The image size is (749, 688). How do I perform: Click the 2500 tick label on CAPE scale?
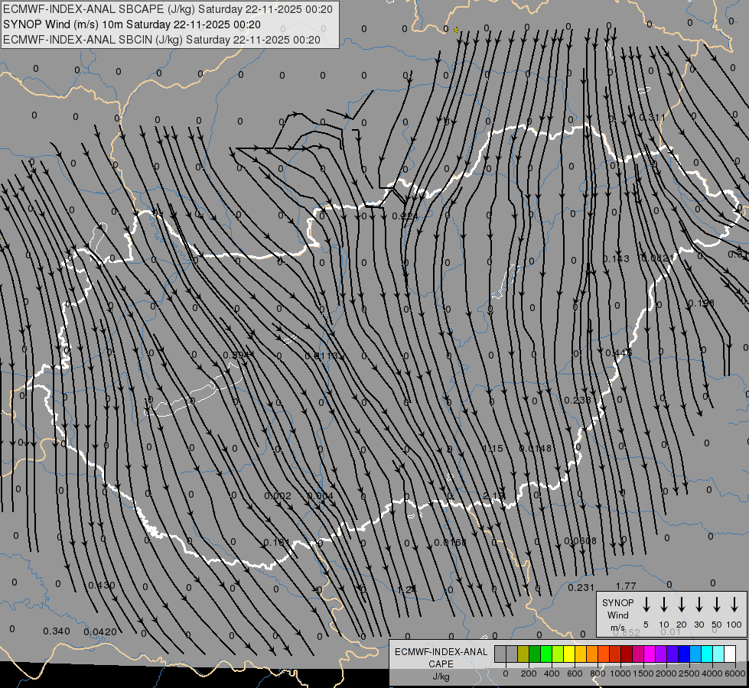tap(689, 673)
